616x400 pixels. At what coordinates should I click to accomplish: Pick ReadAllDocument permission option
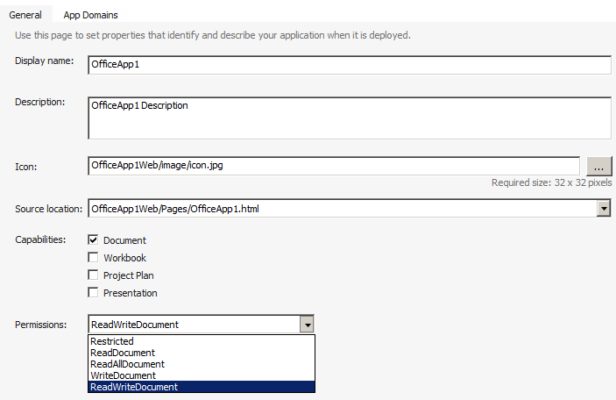[x=202, y=364]
